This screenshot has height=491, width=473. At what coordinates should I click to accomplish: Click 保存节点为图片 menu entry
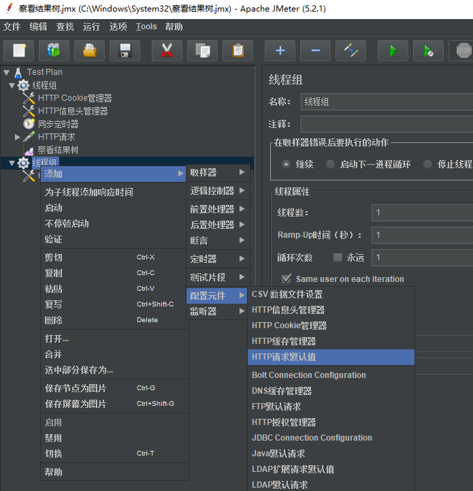(x=114, y=388)
